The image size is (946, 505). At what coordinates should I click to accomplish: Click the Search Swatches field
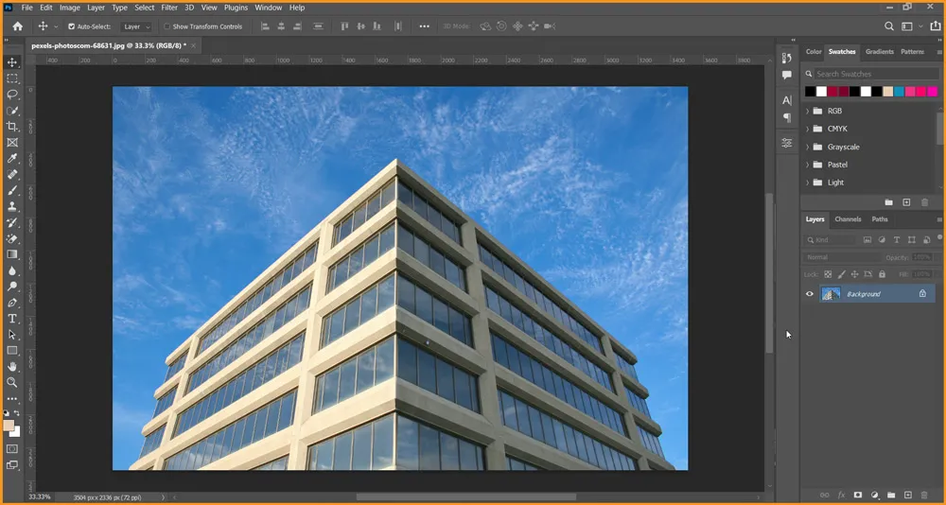(870, 74)
